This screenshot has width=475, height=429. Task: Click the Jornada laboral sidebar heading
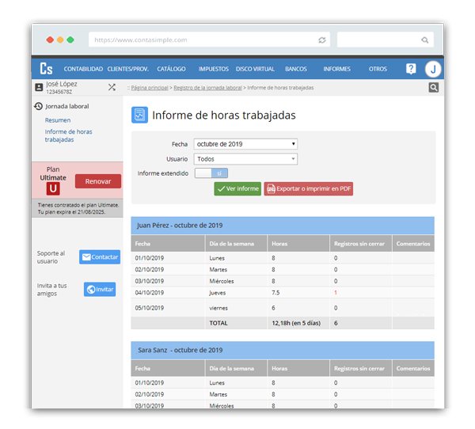coord(67,106)
